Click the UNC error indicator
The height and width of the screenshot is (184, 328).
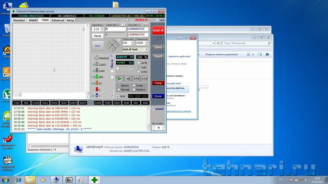[136, 103]
